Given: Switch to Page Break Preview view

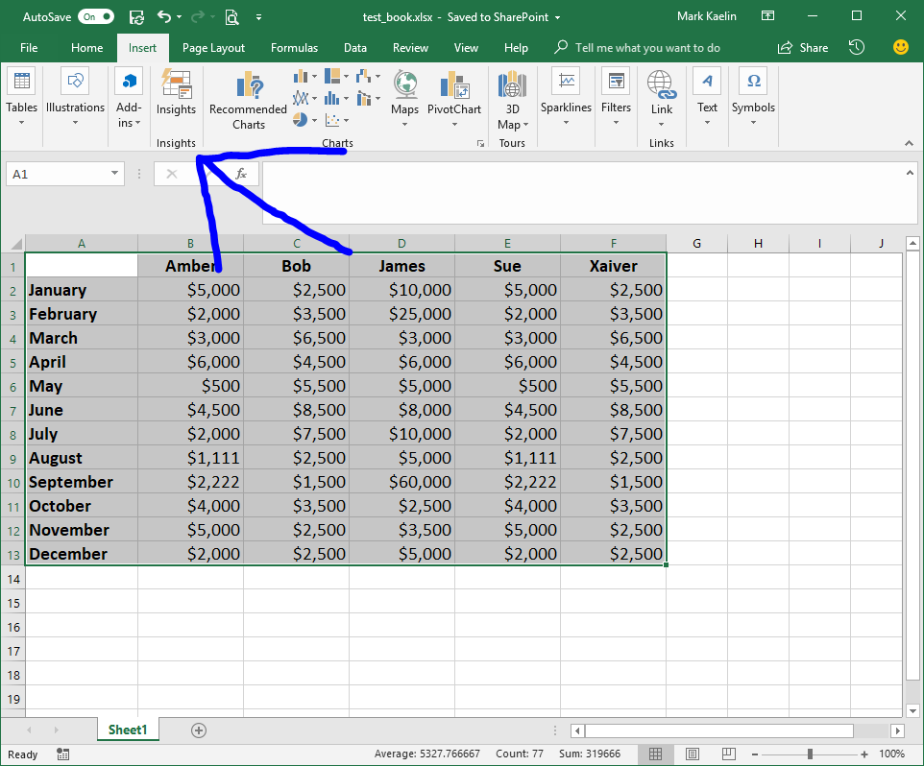Looking at the screenshot, I should pyautogui.click(x=729, y=754).
